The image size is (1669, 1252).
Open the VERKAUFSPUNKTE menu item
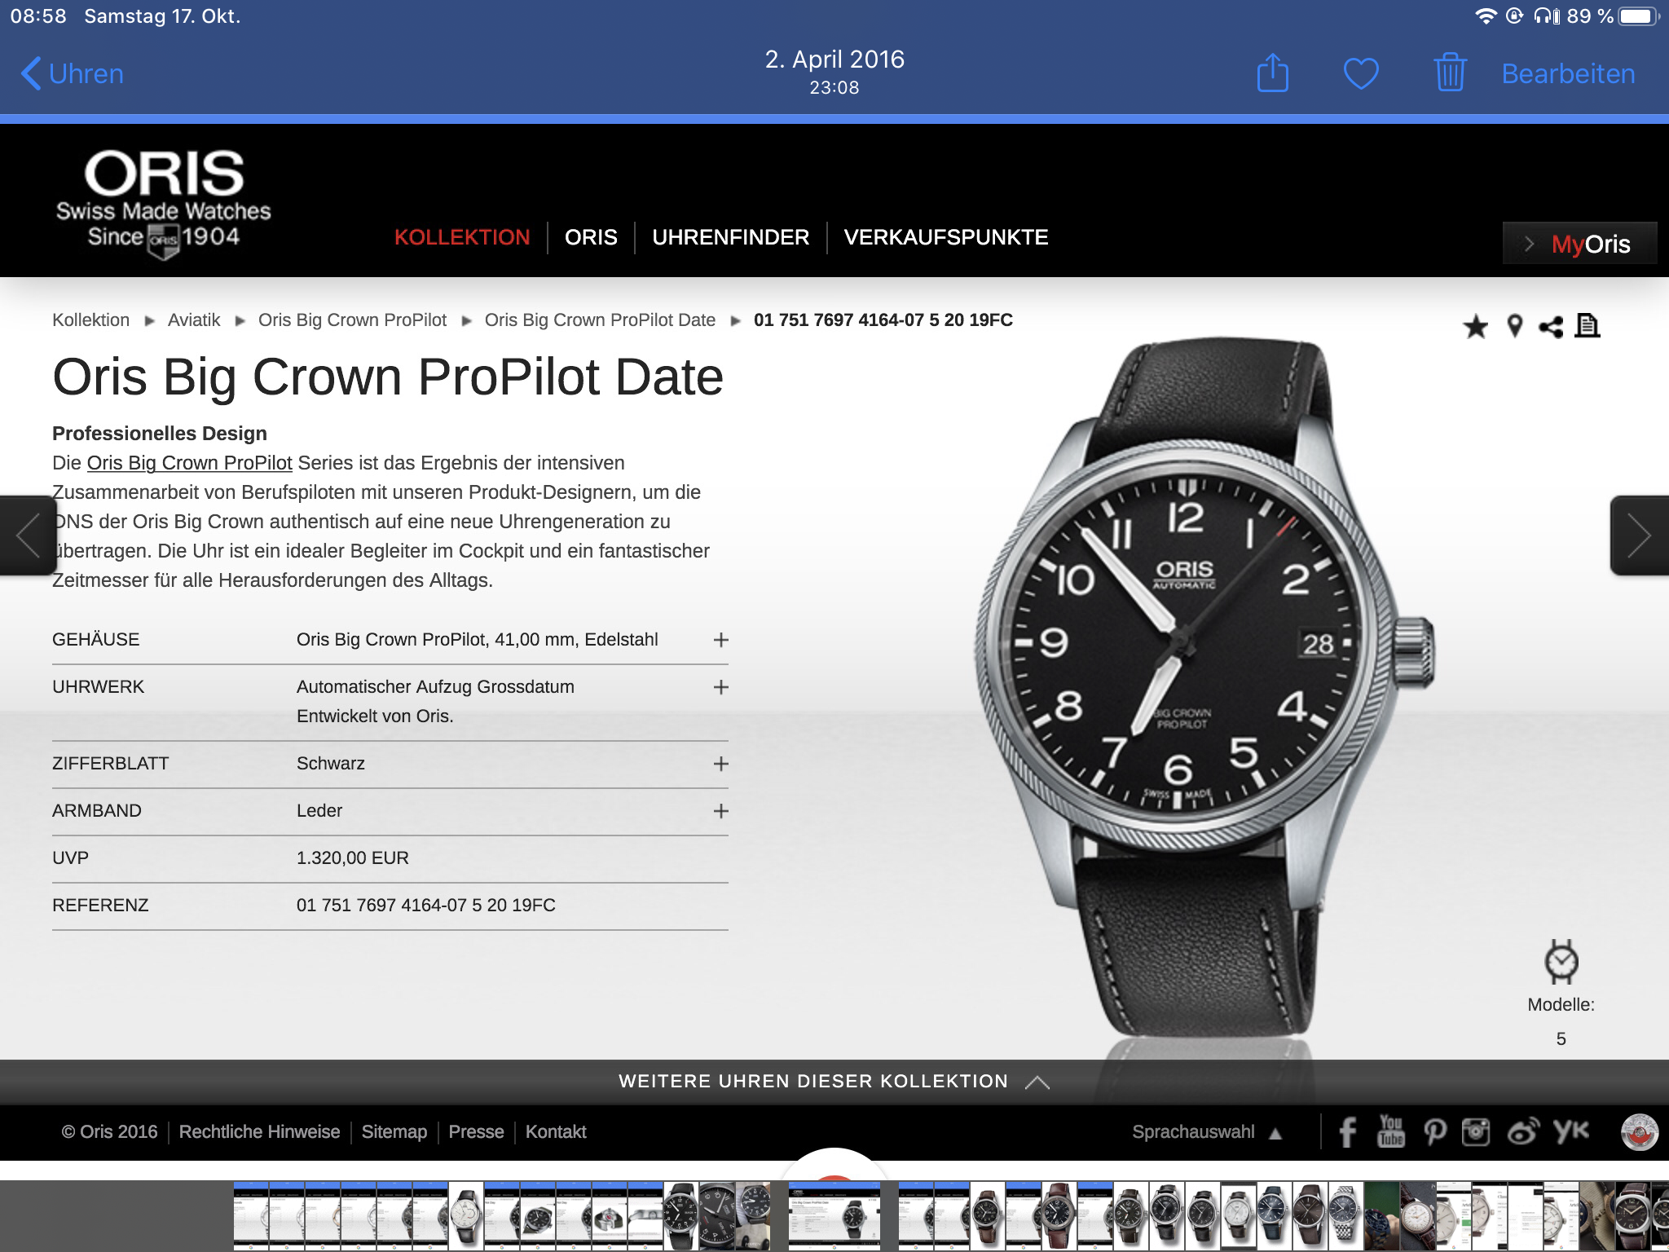coord(946,237)
